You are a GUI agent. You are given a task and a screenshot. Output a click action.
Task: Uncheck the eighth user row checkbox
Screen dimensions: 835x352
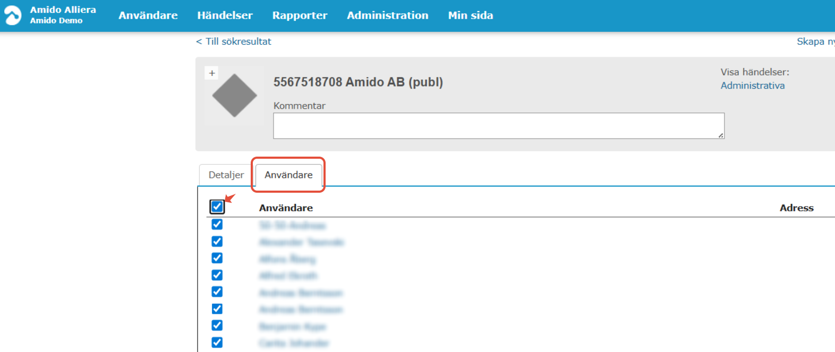(x=217, y=342)
